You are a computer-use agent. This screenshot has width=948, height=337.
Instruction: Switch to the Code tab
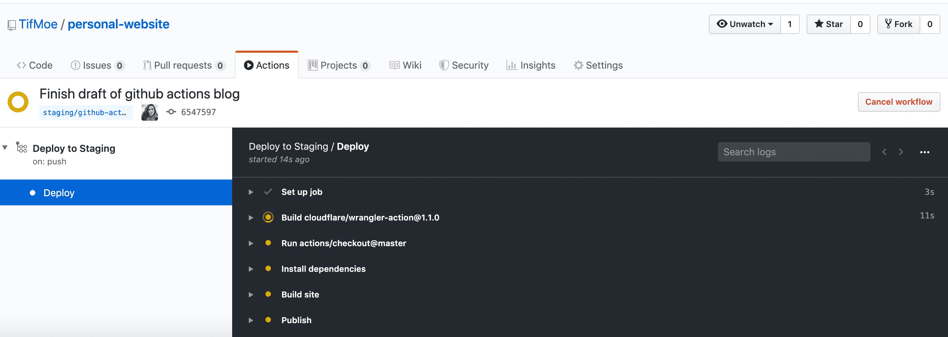click(x=35, y=65)
